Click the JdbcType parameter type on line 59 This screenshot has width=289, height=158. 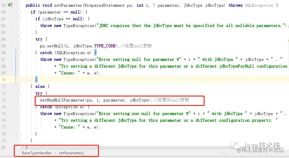(x=193, y=5)
